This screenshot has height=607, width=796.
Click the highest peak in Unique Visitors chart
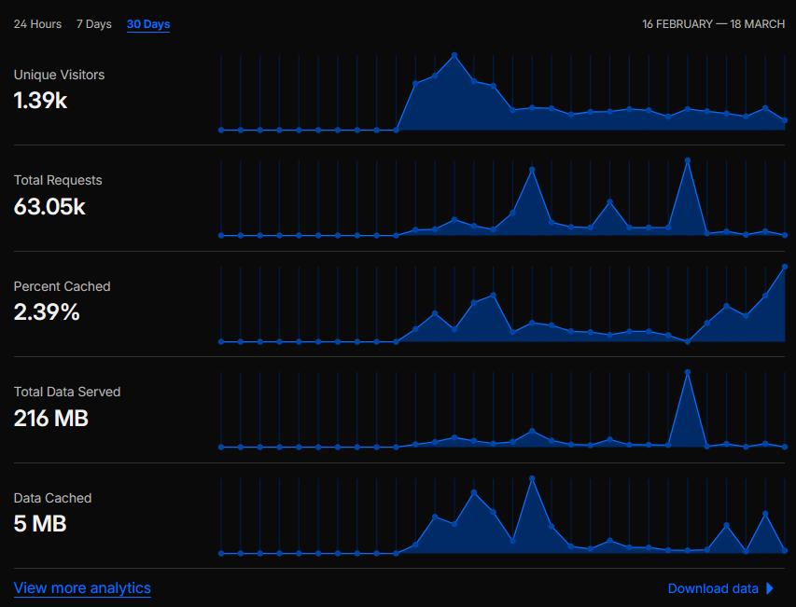[x=454, y=55]
